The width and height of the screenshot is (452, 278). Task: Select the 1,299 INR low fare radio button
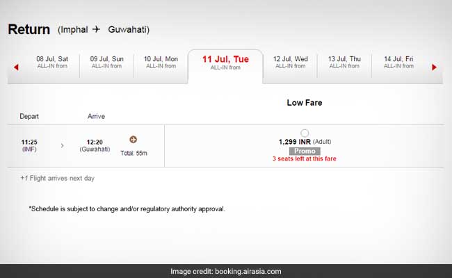click(305, 133)
